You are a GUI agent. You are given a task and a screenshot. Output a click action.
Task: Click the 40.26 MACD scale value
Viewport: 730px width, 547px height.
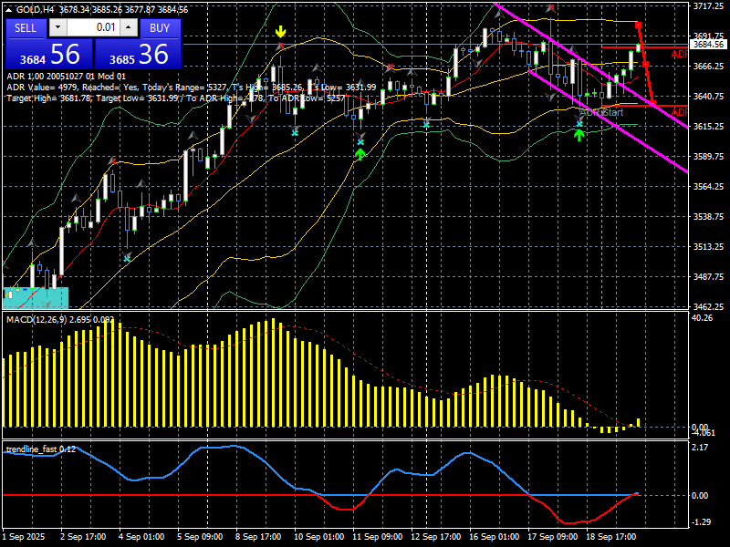tap(703, 318)
